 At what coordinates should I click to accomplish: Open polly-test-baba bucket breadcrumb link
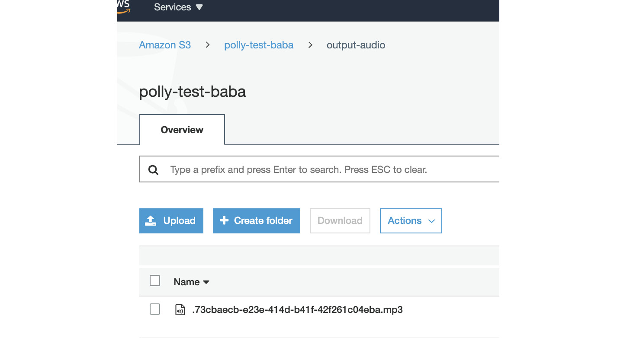click(x=259, y=45)
